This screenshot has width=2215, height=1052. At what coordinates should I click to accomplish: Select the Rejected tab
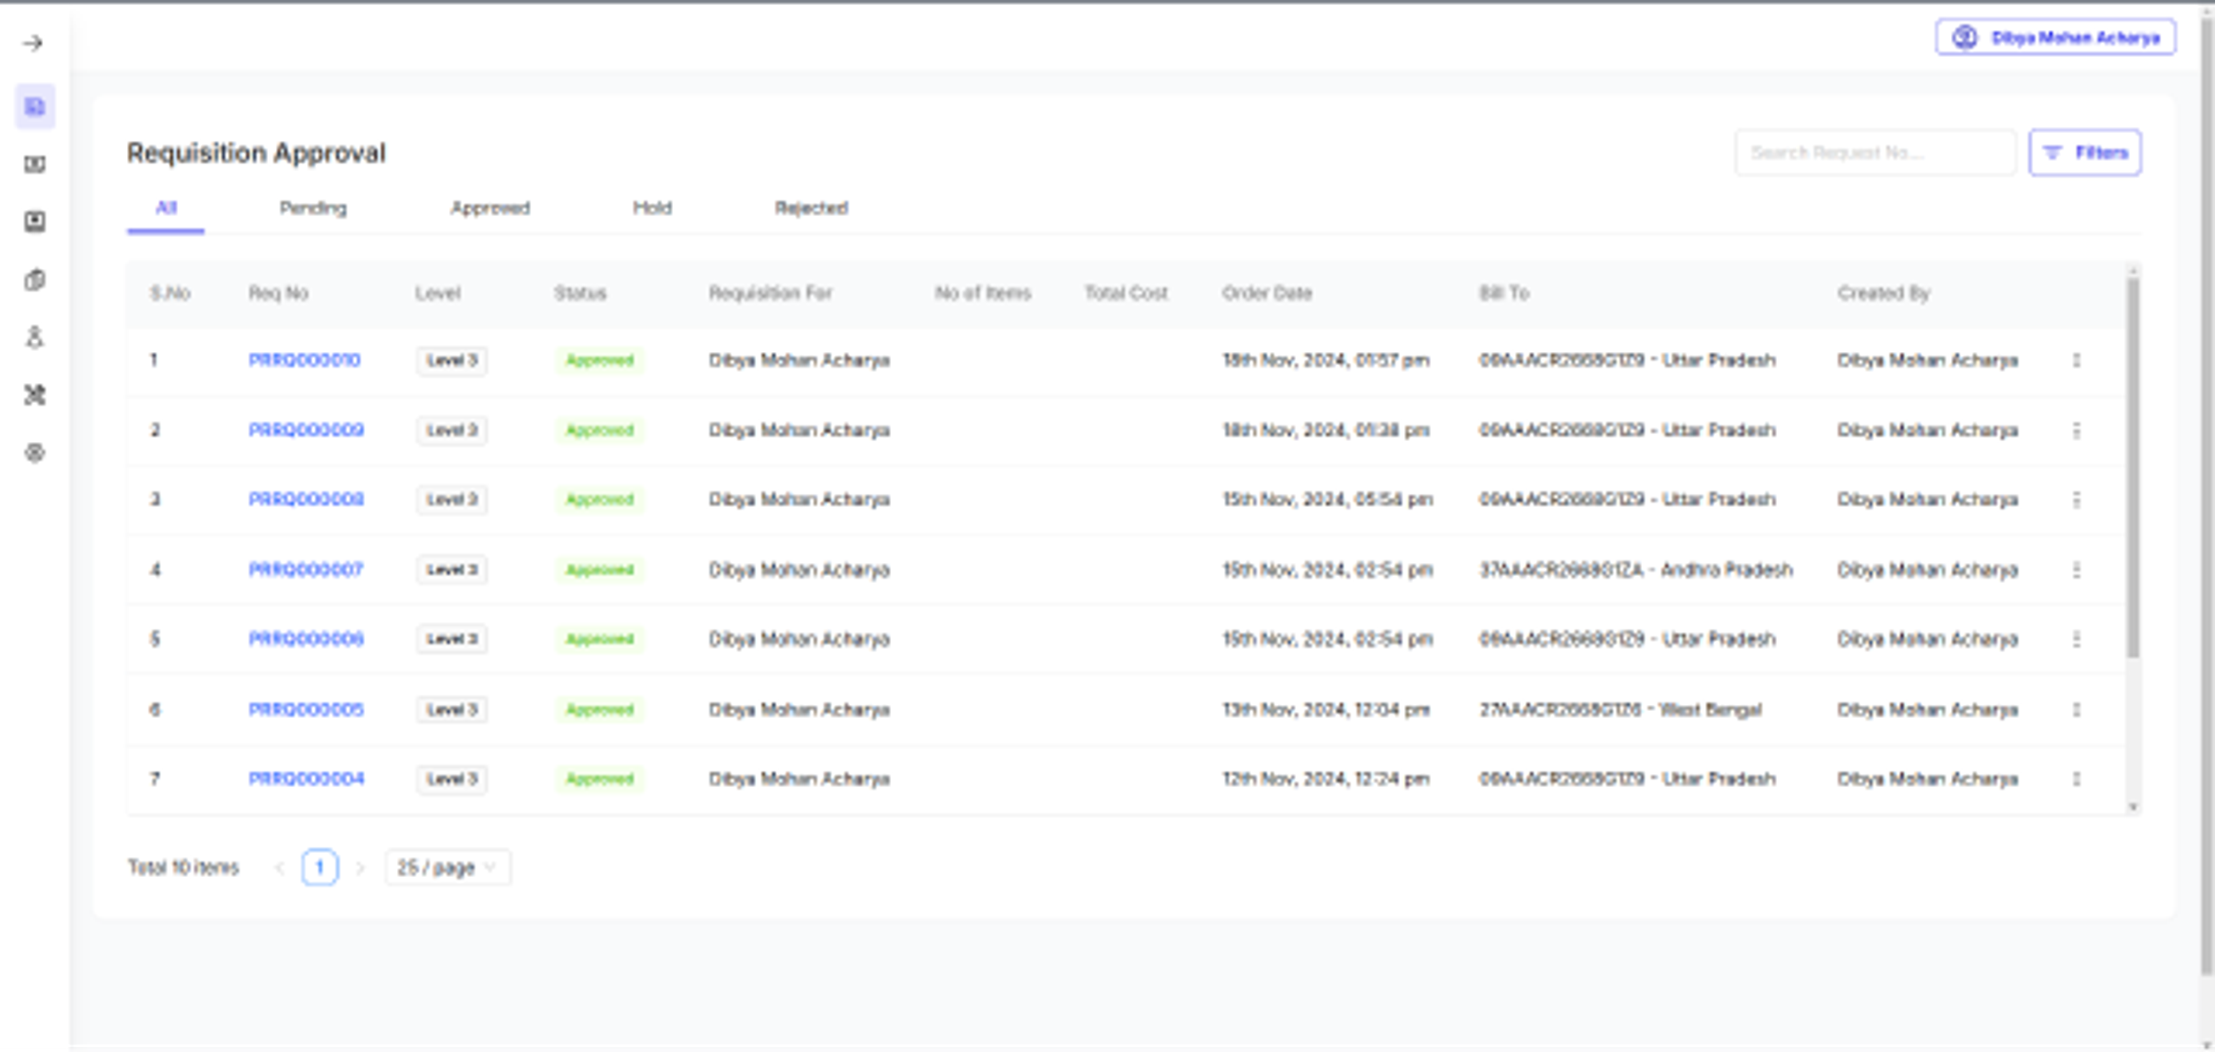[x=811, y=208]
